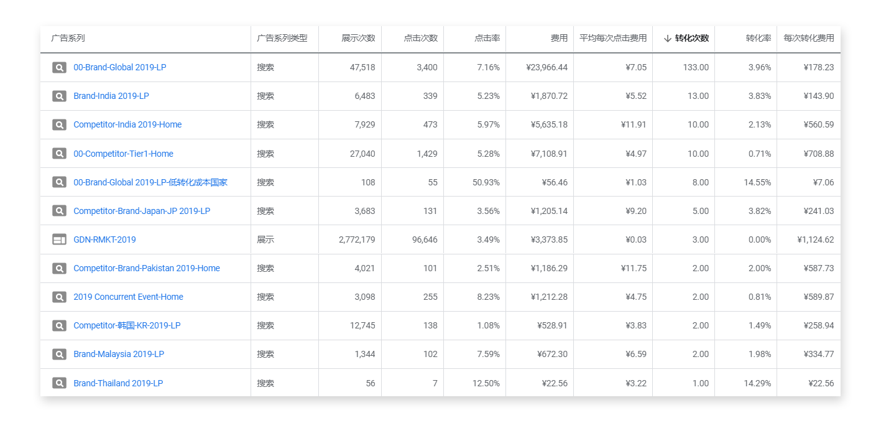The width and height of the screenshot is (881, 423).
Task: Sort by the 转化次数 column header
Action: click(x=691, y=38)
